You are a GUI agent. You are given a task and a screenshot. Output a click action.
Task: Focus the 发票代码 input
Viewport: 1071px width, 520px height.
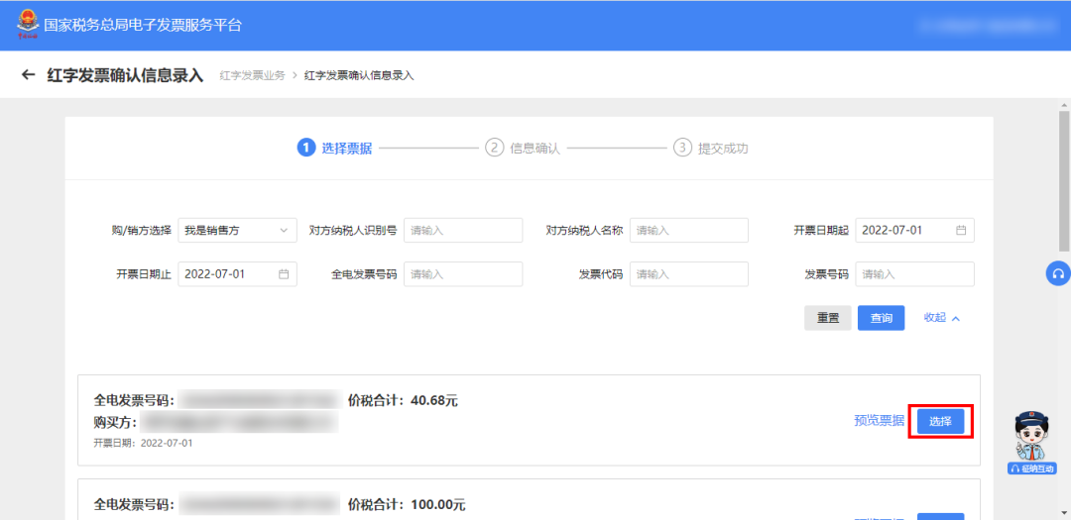point(689,274)
